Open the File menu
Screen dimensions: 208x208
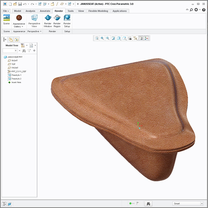click(x=6, y=11)
